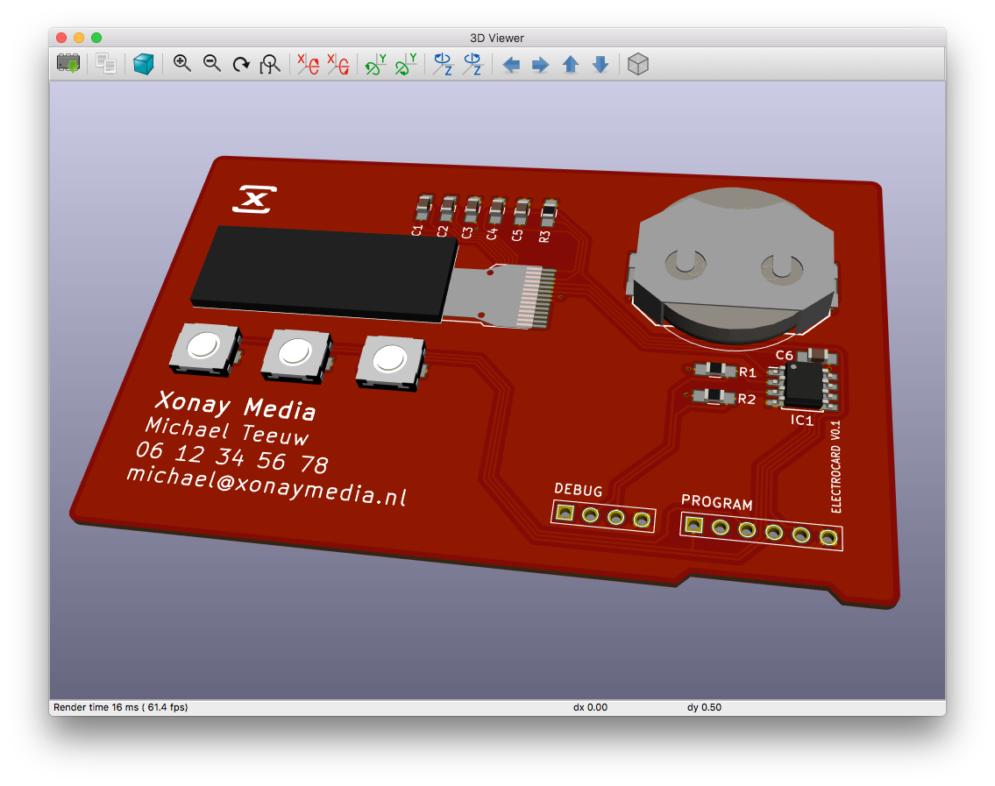Zoom in with the magnifier plus icon

(182, 64)
